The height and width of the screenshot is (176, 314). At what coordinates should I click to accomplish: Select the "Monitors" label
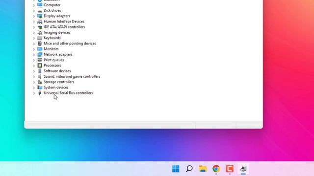tap(51, 49)
